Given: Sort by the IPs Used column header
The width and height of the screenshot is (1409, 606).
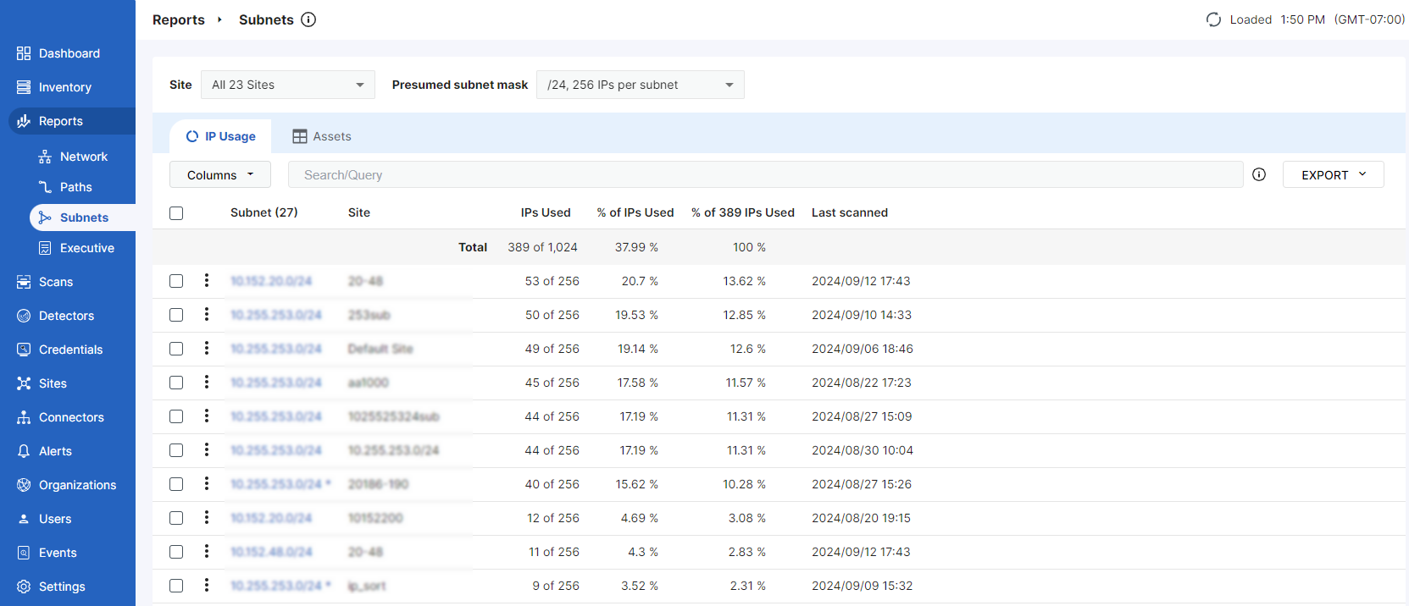Looking at the screenshot, I should tap(545, 212).
